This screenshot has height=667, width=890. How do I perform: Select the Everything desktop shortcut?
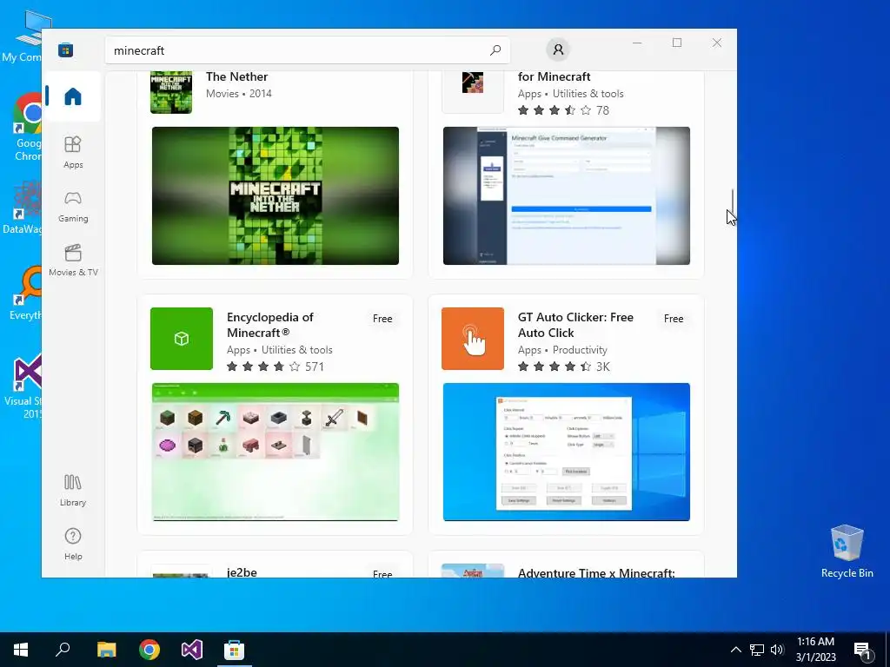[x=23, y=293]
